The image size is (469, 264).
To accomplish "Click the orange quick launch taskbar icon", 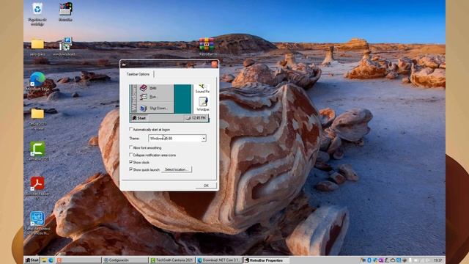I will pos(59,260).
